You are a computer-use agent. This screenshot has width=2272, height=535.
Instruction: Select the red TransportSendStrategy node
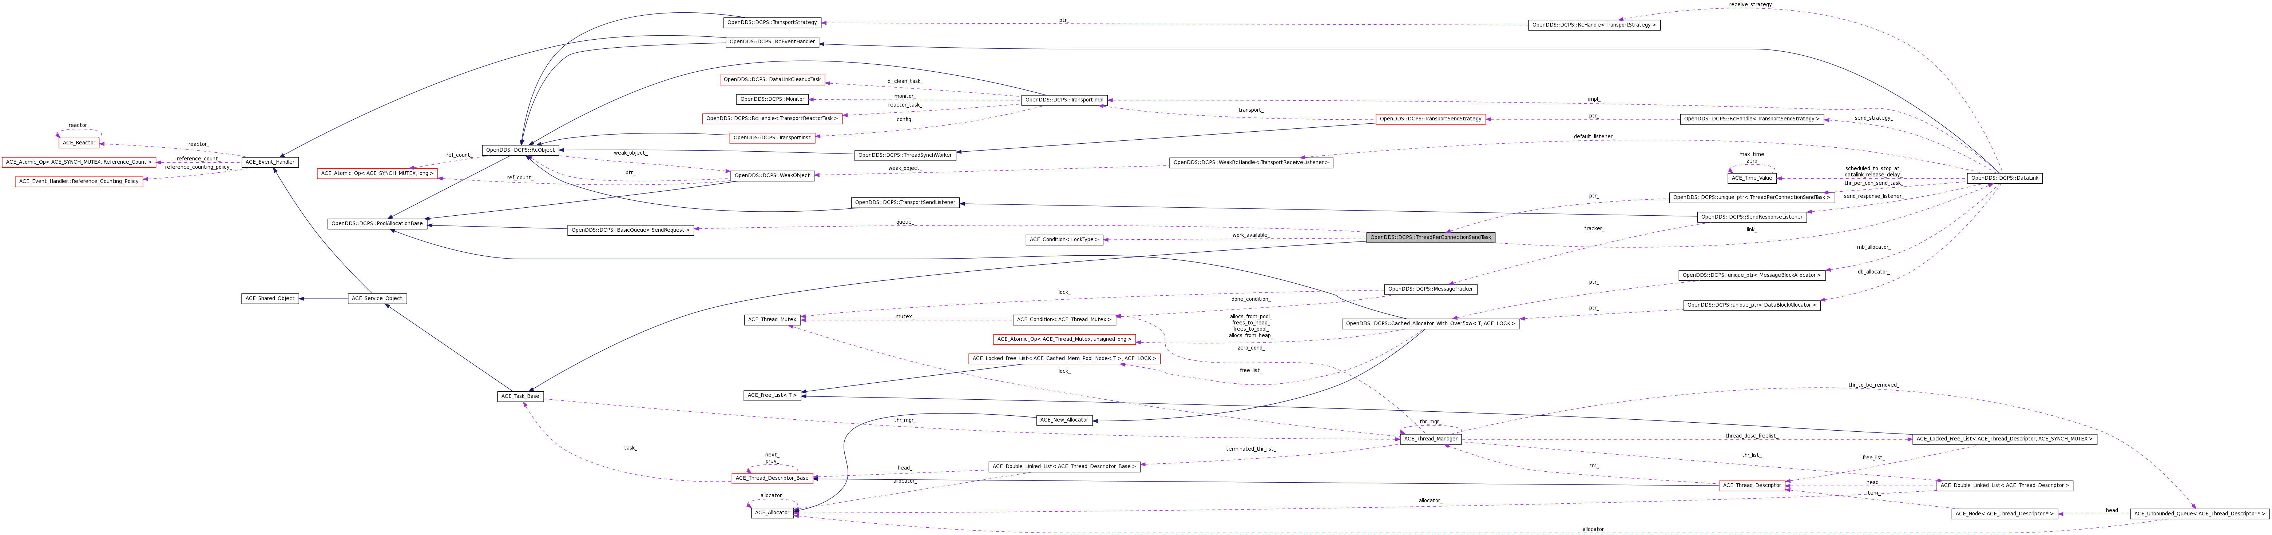pos(1431,119)
